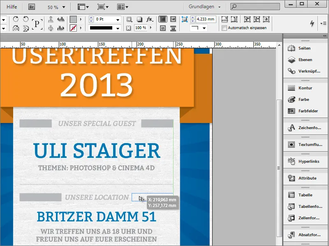The width and height of the screenshot is (329, 246).
Task: Open the Grundlagen workspace switcher
Action: (204, 7)
